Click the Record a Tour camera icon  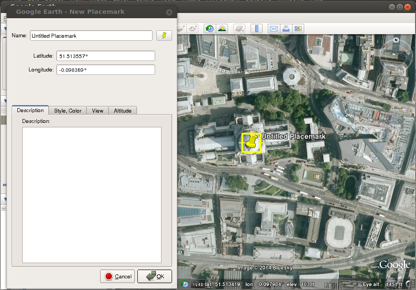[193, 29]
